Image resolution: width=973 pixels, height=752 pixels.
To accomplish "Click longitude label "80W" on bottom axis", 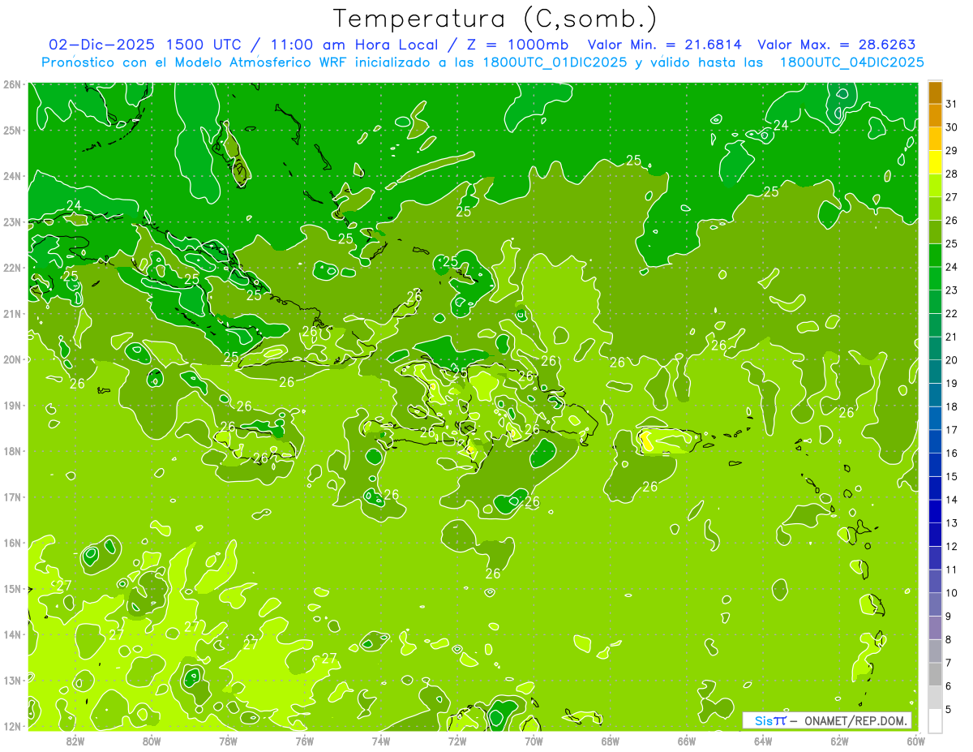I will [x=152, y=741].
